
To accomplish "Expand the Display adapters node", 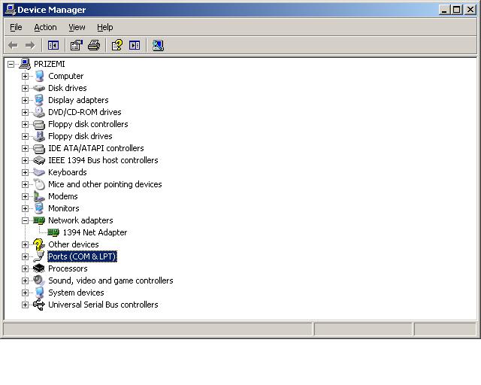I will pos(25,100).
